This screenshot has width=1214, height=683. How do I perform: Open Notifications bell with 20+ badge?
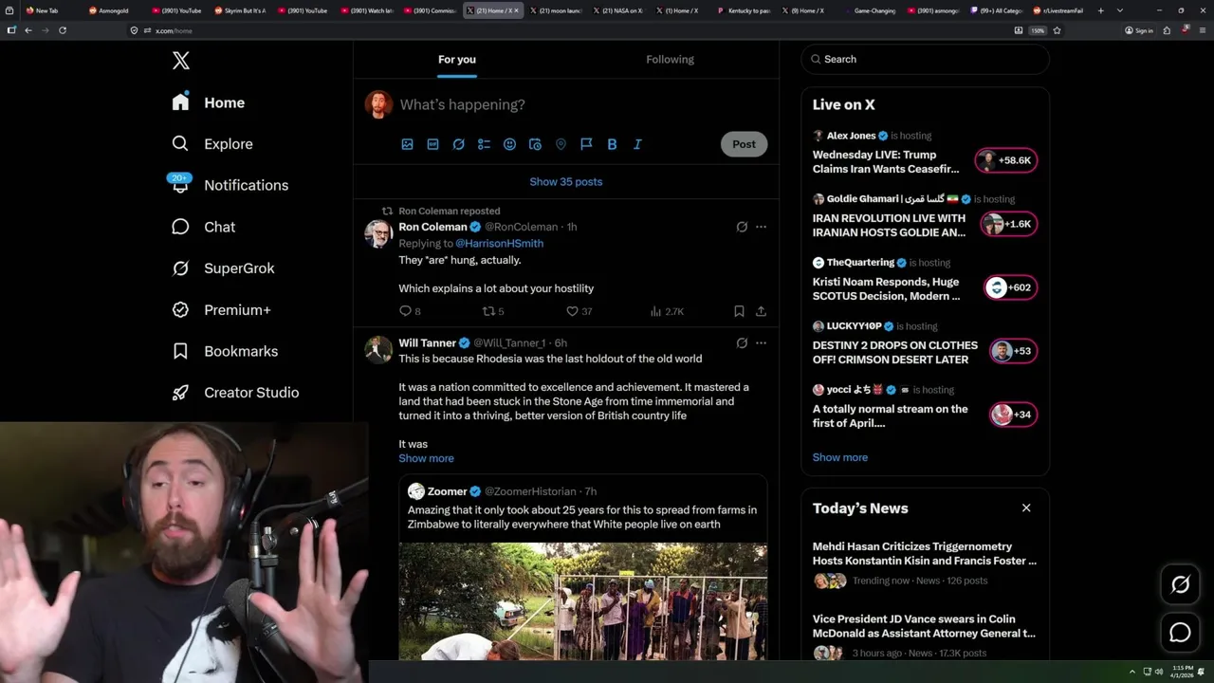coord(180,184)
